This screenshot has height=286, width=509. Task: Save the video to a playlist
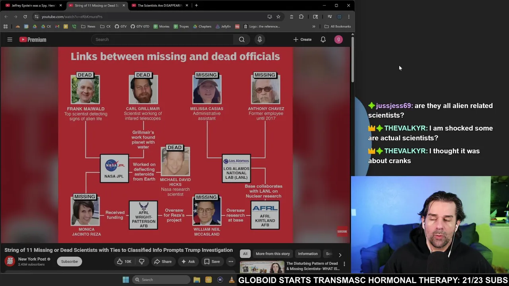(212, 261)
